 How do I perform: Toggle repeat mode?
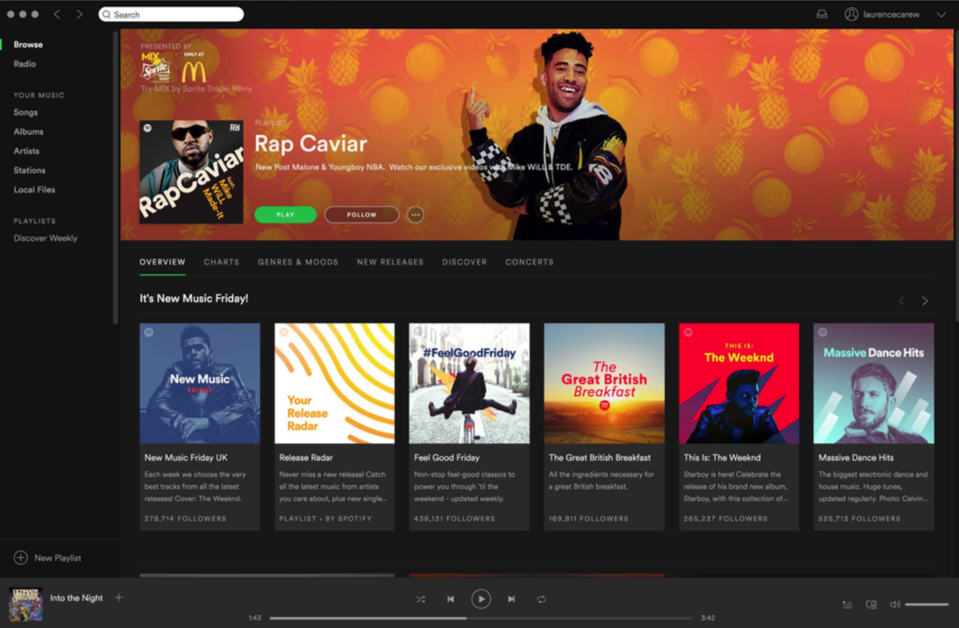[541, 599]
